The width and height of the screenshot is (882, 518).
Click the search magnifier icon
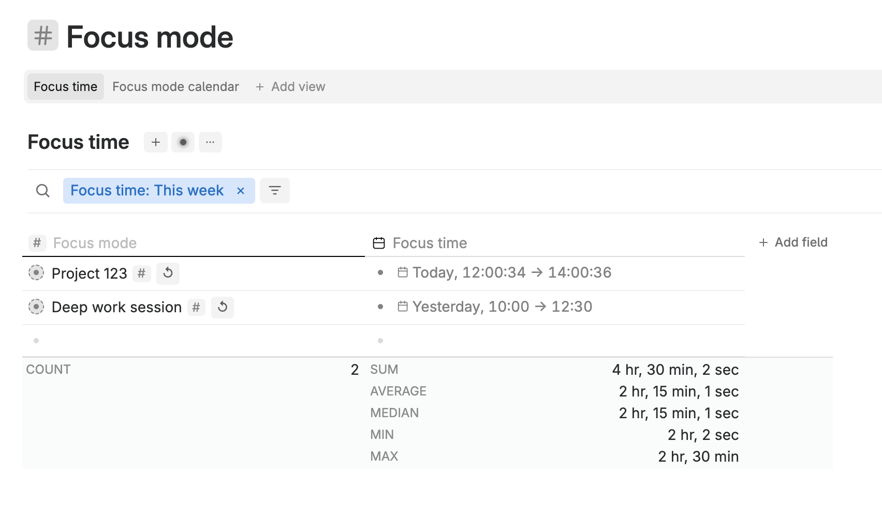(43, 191)
